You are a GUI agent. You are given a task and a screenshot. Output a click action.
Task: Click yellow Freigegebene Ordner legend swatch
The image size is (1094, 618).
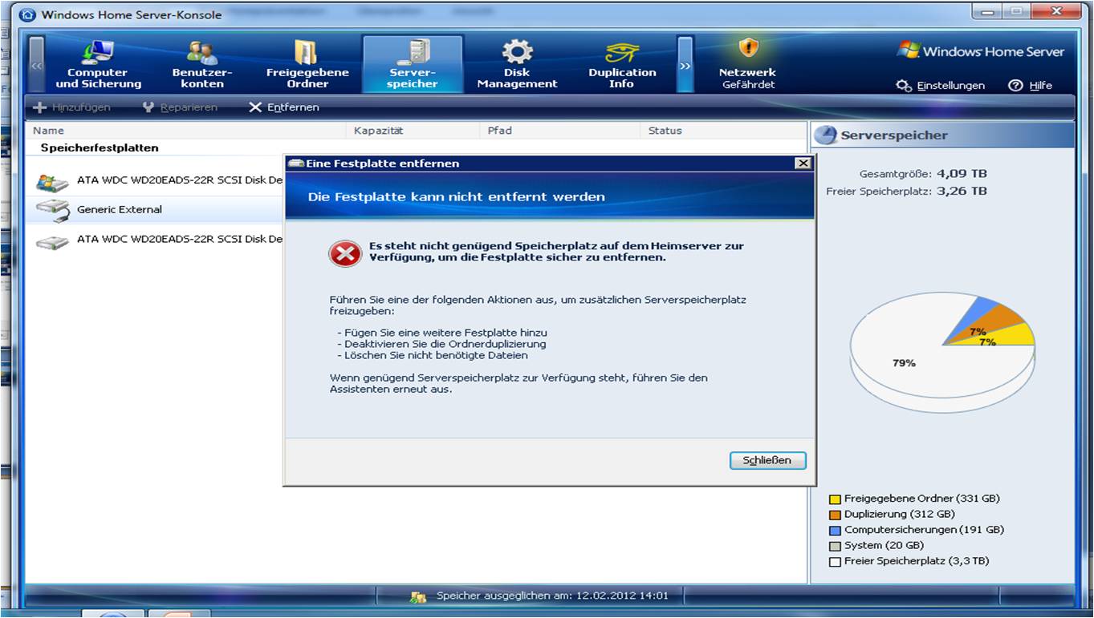(835, 499)
